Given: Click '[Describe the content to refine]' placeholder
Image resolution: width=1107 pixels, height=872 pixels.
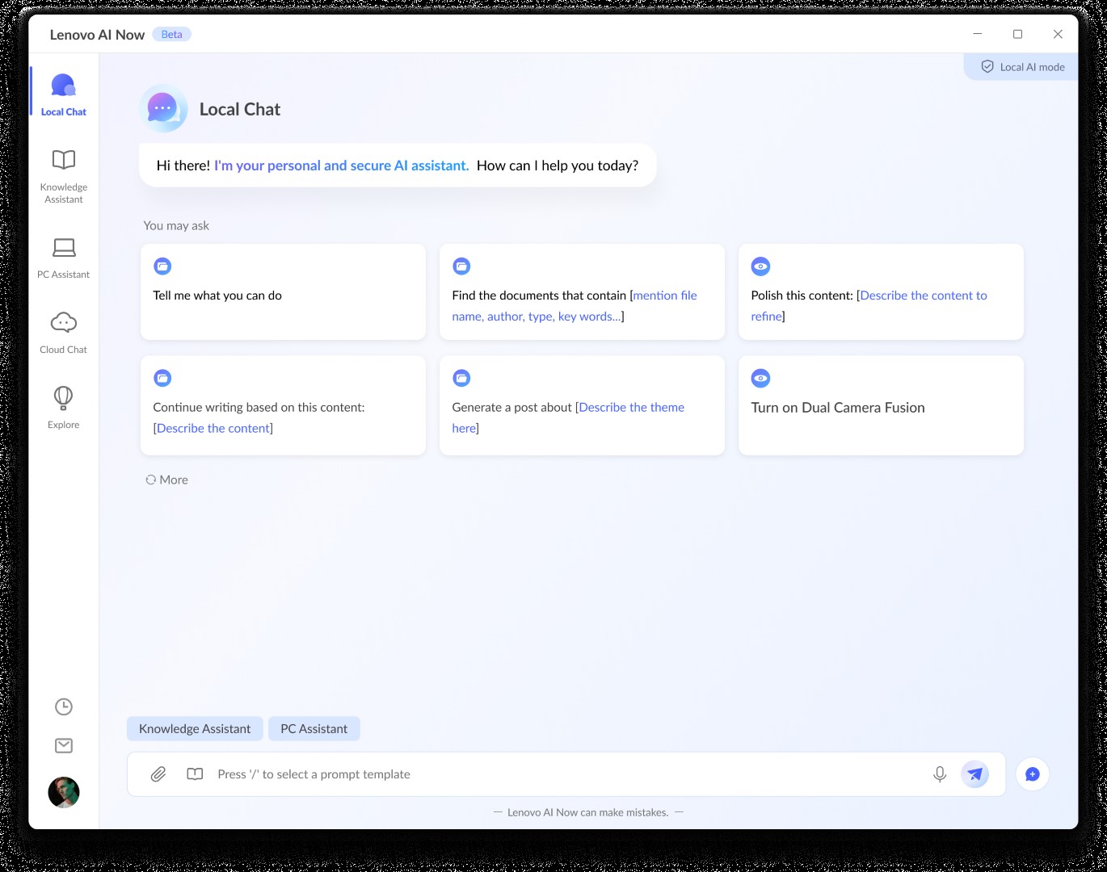Looking at the screenshot, I should (x=869, y=306).
